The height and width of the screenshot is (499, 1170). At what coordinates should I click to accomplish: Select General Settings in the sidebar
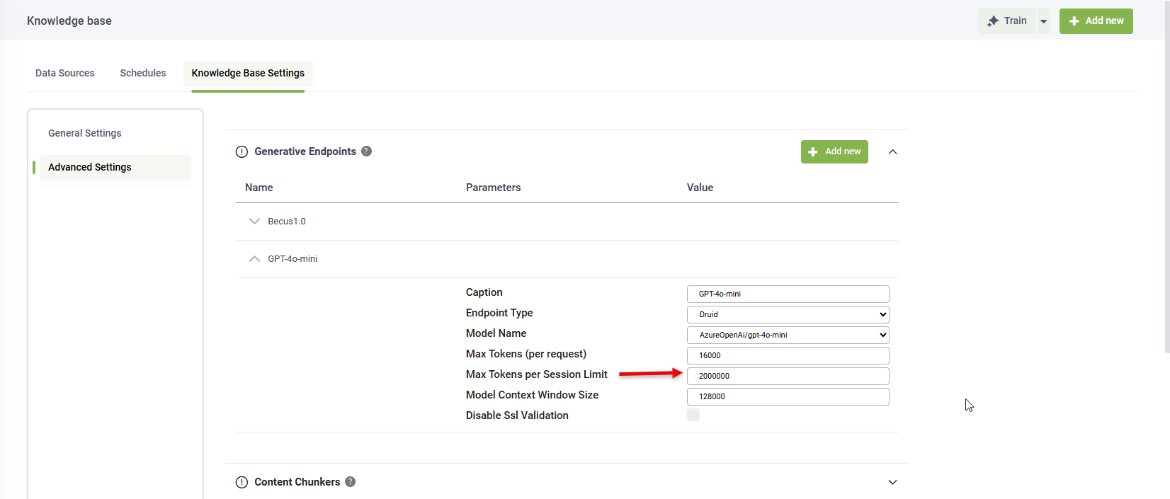(85, 133)
